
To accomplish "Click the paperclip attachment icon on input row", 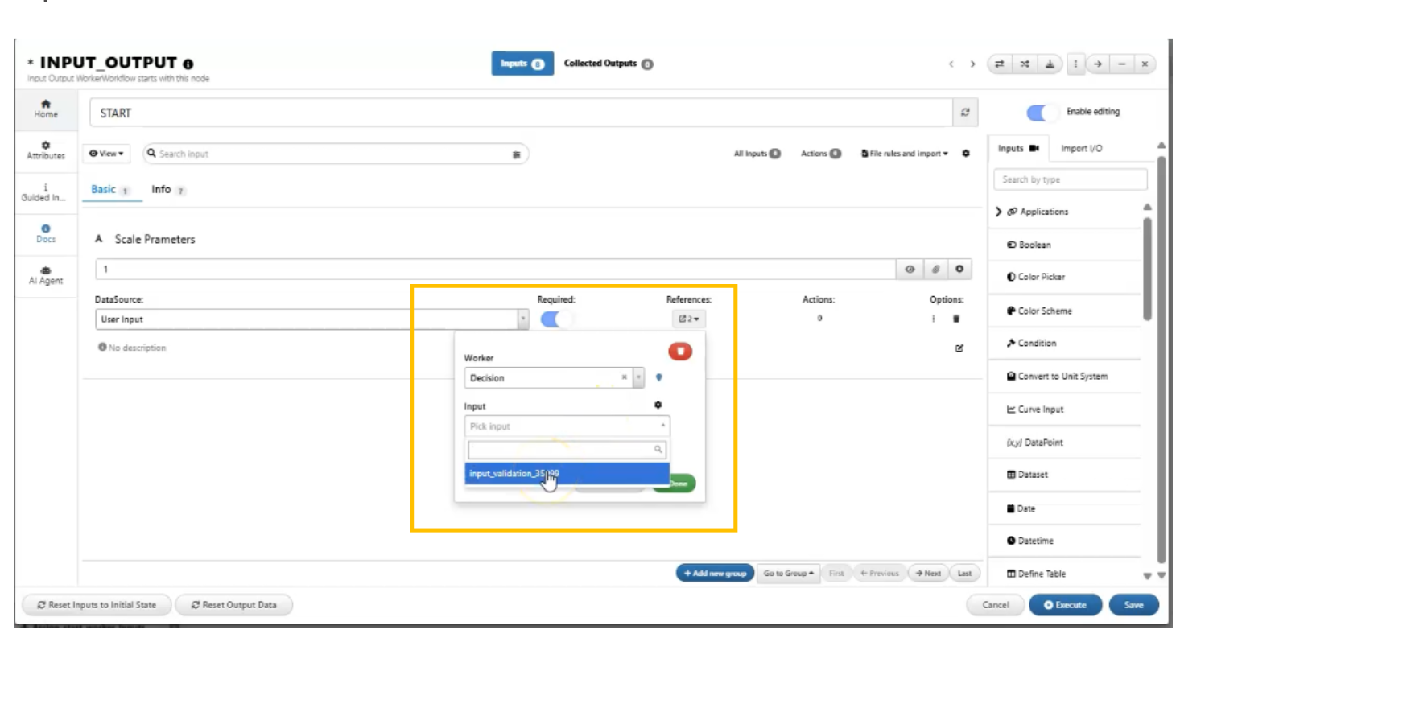I will tap(935, 270).
